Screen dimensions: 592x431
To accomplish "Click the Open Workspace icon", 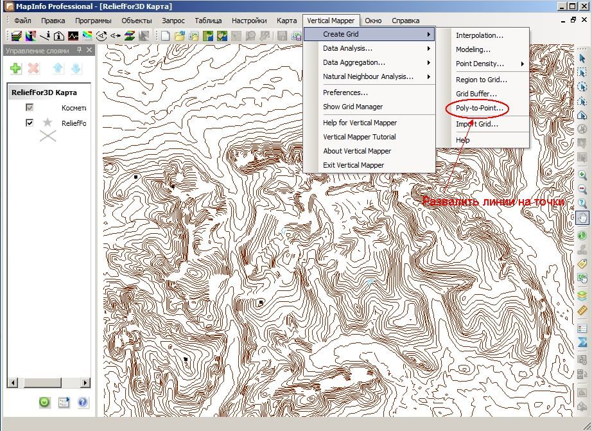I will (x=194, y=36).
